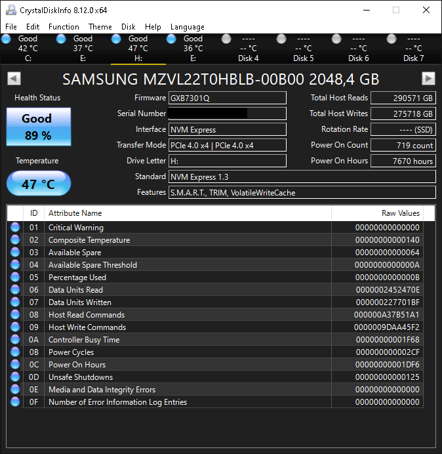442x454 pixels.
Task: Select the H: drive tab
Action: click(x=138, y=49)
